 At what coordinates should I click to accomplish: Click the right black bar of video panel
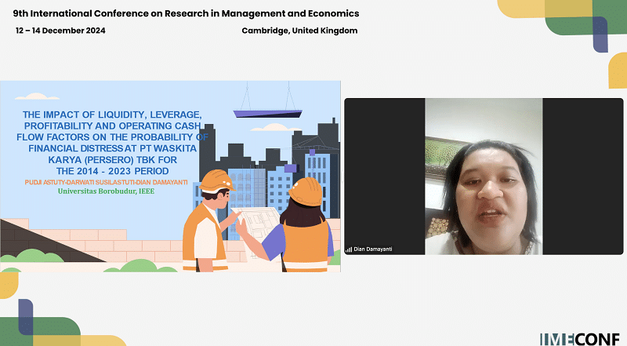pyautogui.click(x=582, y=177)
